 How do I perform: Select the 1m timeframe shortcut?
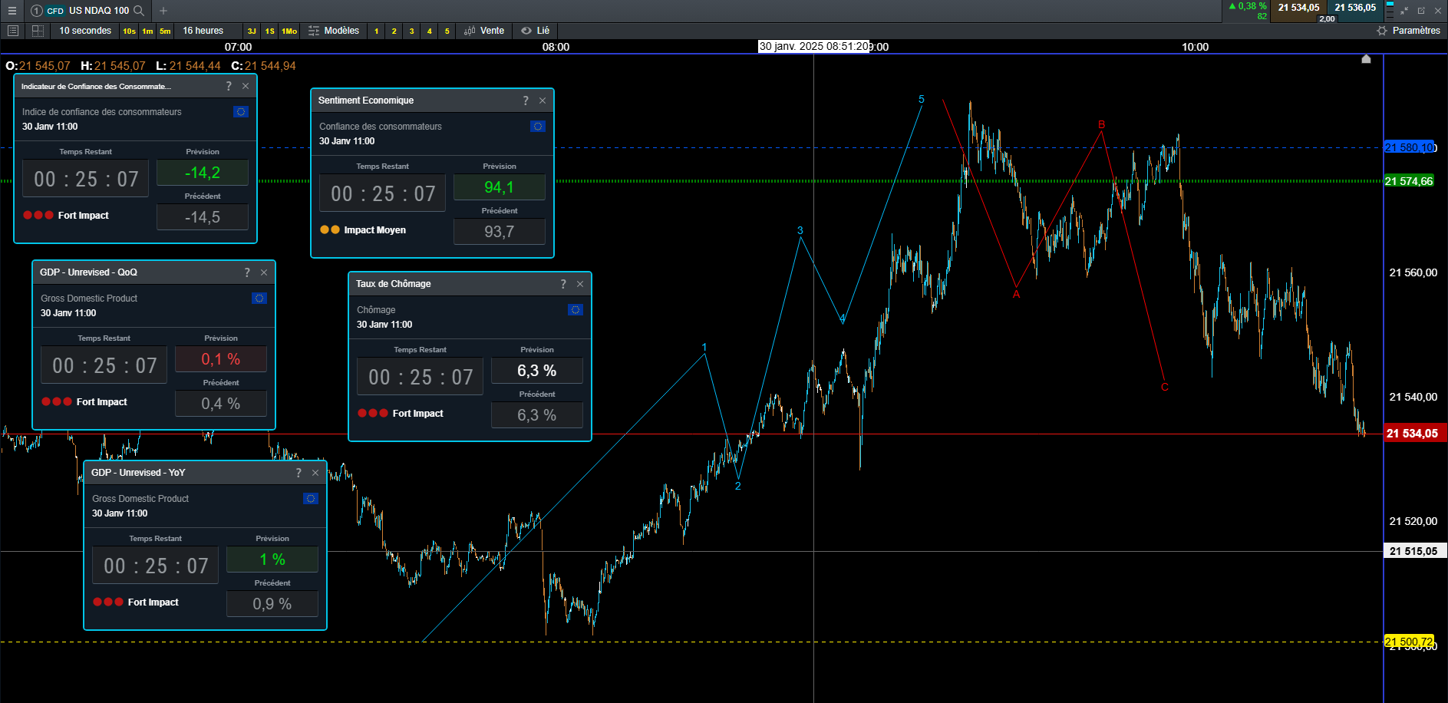pyautogui.click(x=147, y=31)
